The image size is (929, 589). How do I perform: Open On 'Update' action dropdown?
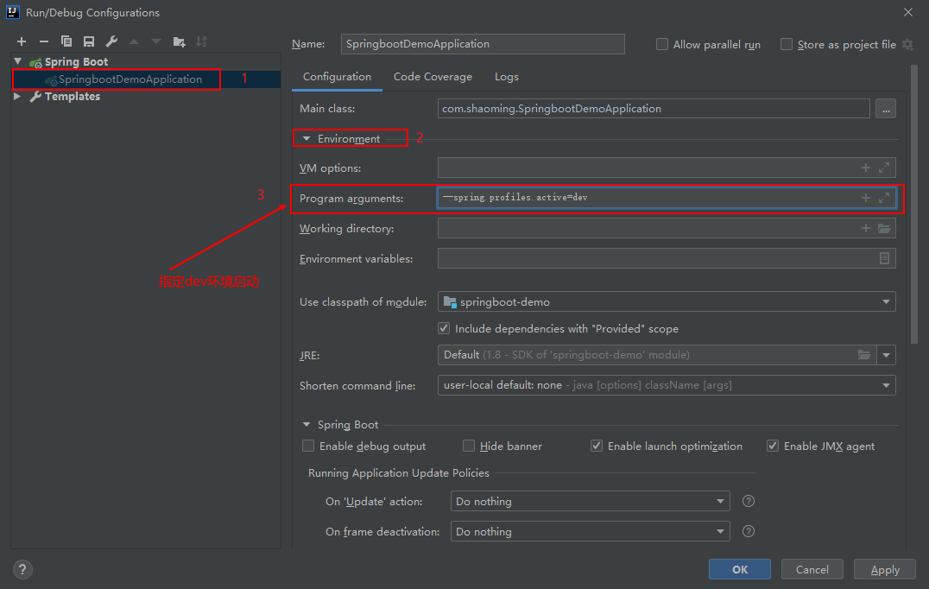click(590, 502)
